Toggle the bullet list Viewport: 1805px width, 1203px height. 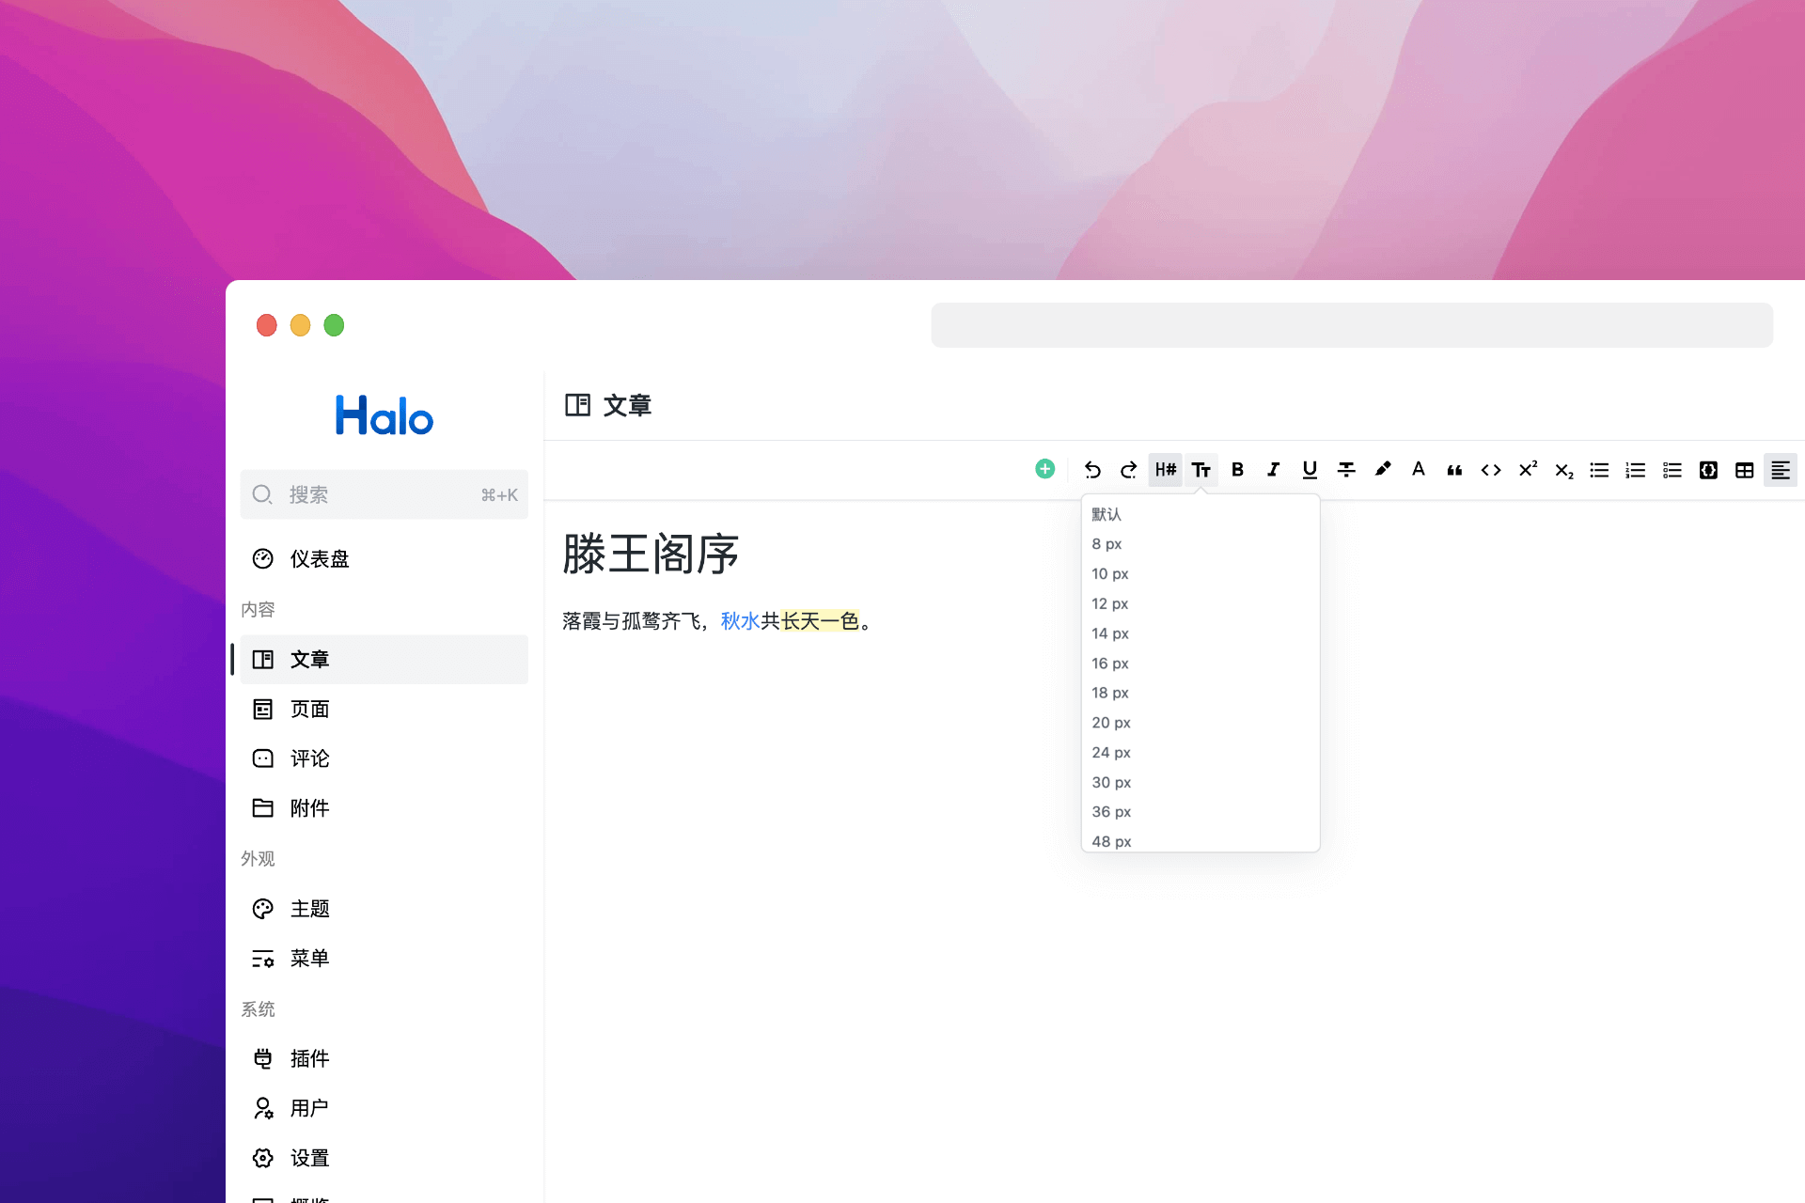point(1599,470)
